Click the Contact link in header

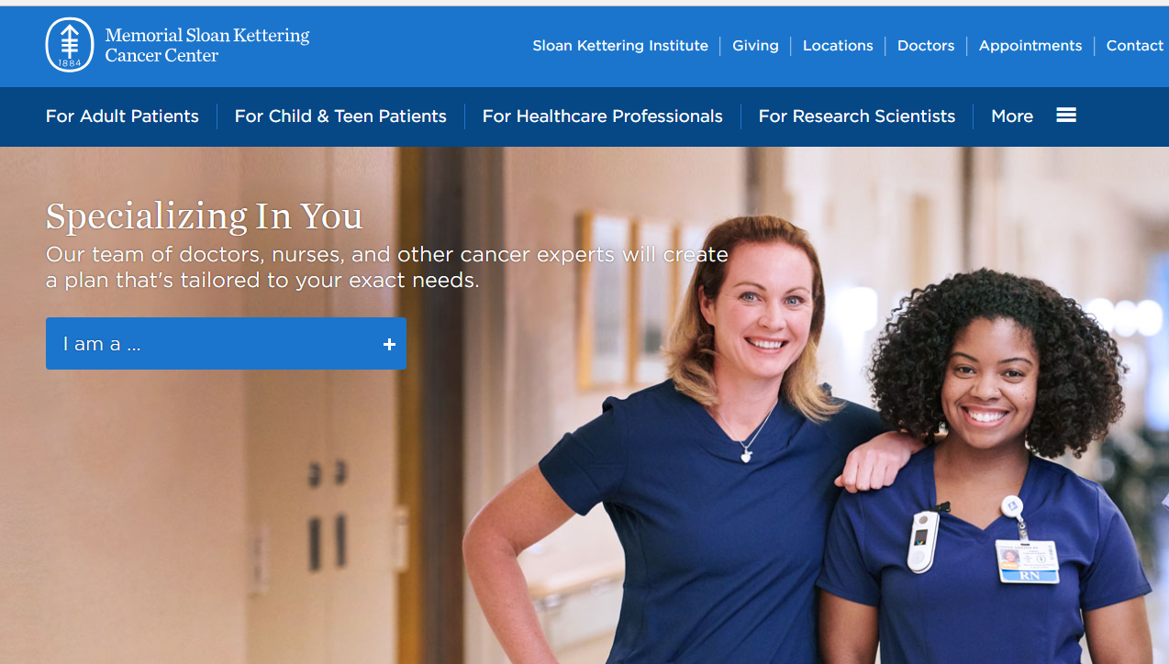tap(1135, 46)
